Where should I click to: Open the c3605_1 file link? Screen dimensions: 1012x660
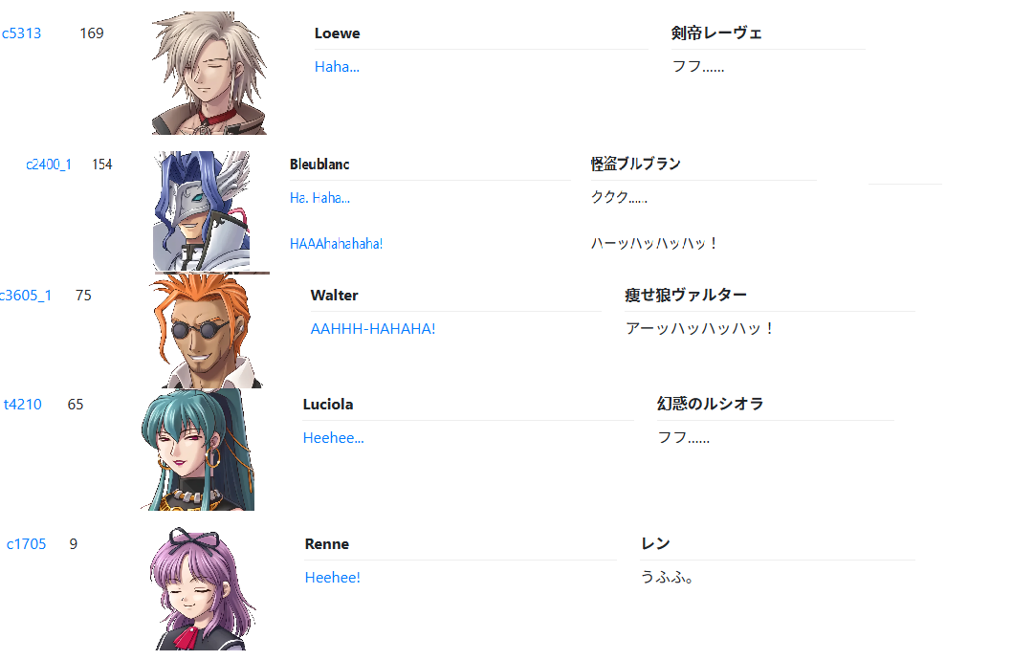[25, 296]
